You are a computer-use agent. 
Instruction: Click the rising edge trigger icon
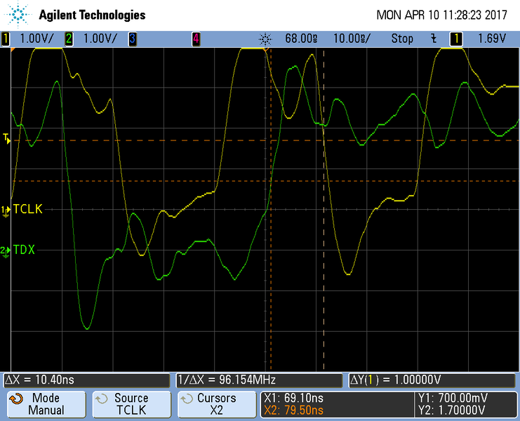click(x=434, y=39)
